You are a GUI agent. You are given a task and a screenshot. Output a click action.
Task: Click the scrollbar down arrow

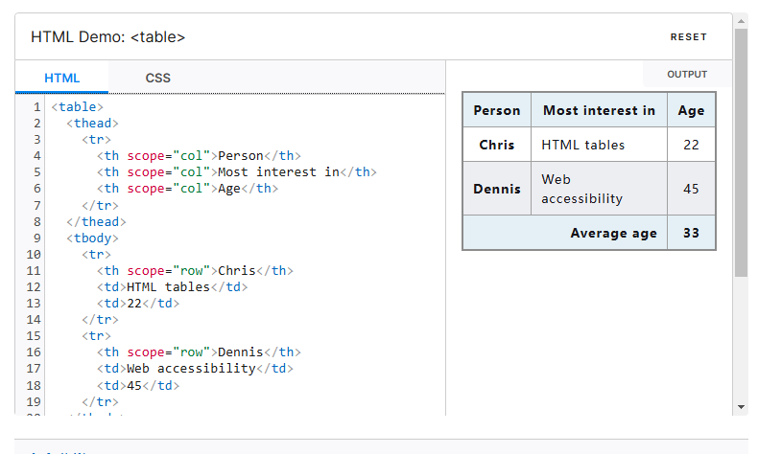click(741, 407)
